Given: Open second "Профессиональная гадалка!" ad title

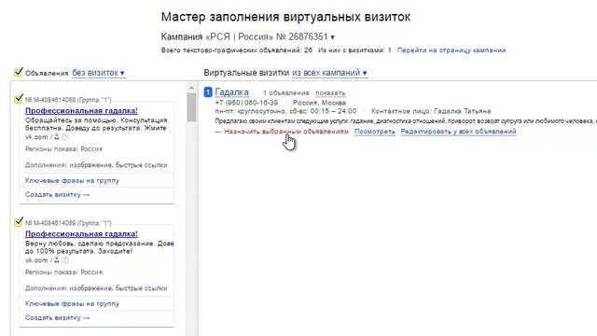Looking at the screenshot, I should (x=81, y=234).
